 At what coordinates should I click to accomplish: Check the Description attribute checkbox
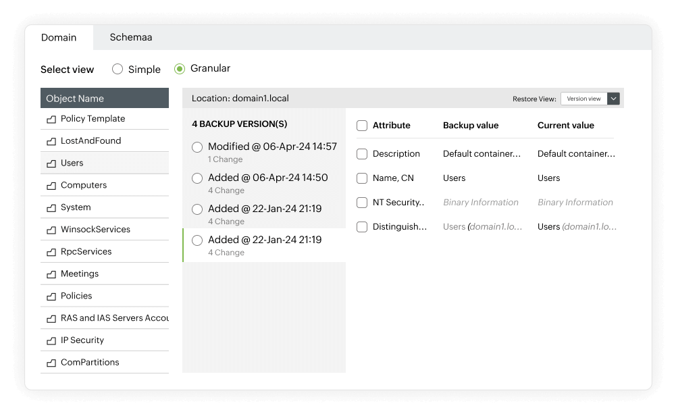pos(361,153)
